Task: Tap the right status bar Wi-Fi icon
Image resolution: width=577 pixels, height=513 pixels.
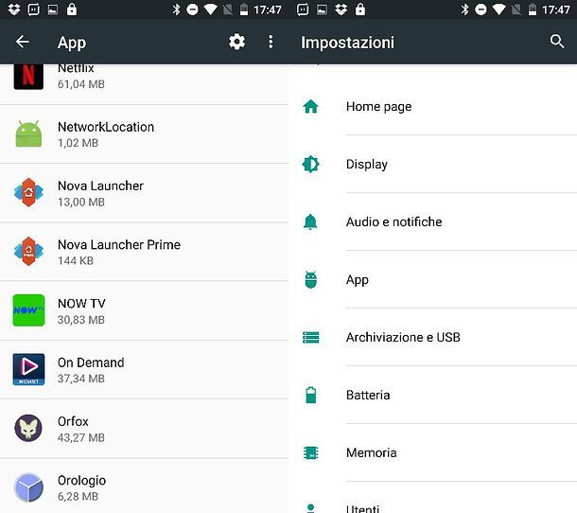Action: pyautogui.click(x=498, y=9)
